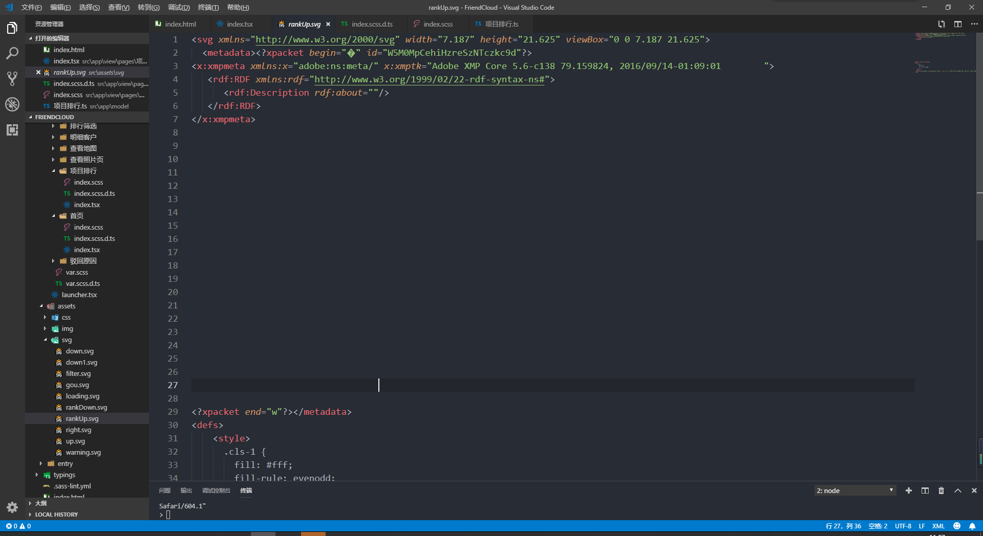
Task: Open launcher.tsx in explorer
Action: 79,295
